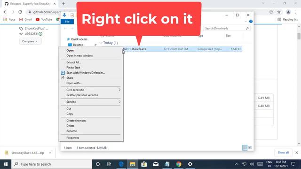Click Explorer quick access download arrow icon
The image size is (301, 169).
tap(64, 15)
